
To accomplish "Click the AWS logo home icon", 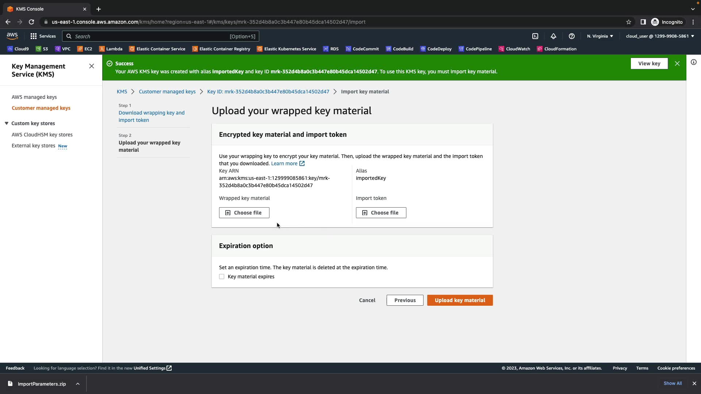I will (x=12, y=36).
